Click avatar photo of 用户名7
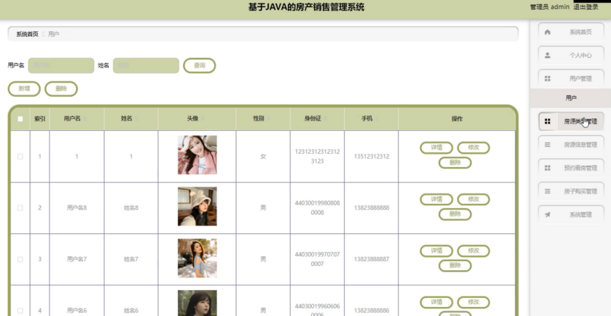The image size is (611, 316). (197, 258)
